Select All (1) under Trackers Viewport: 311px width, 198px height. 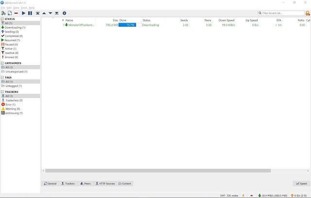[20, 96]
